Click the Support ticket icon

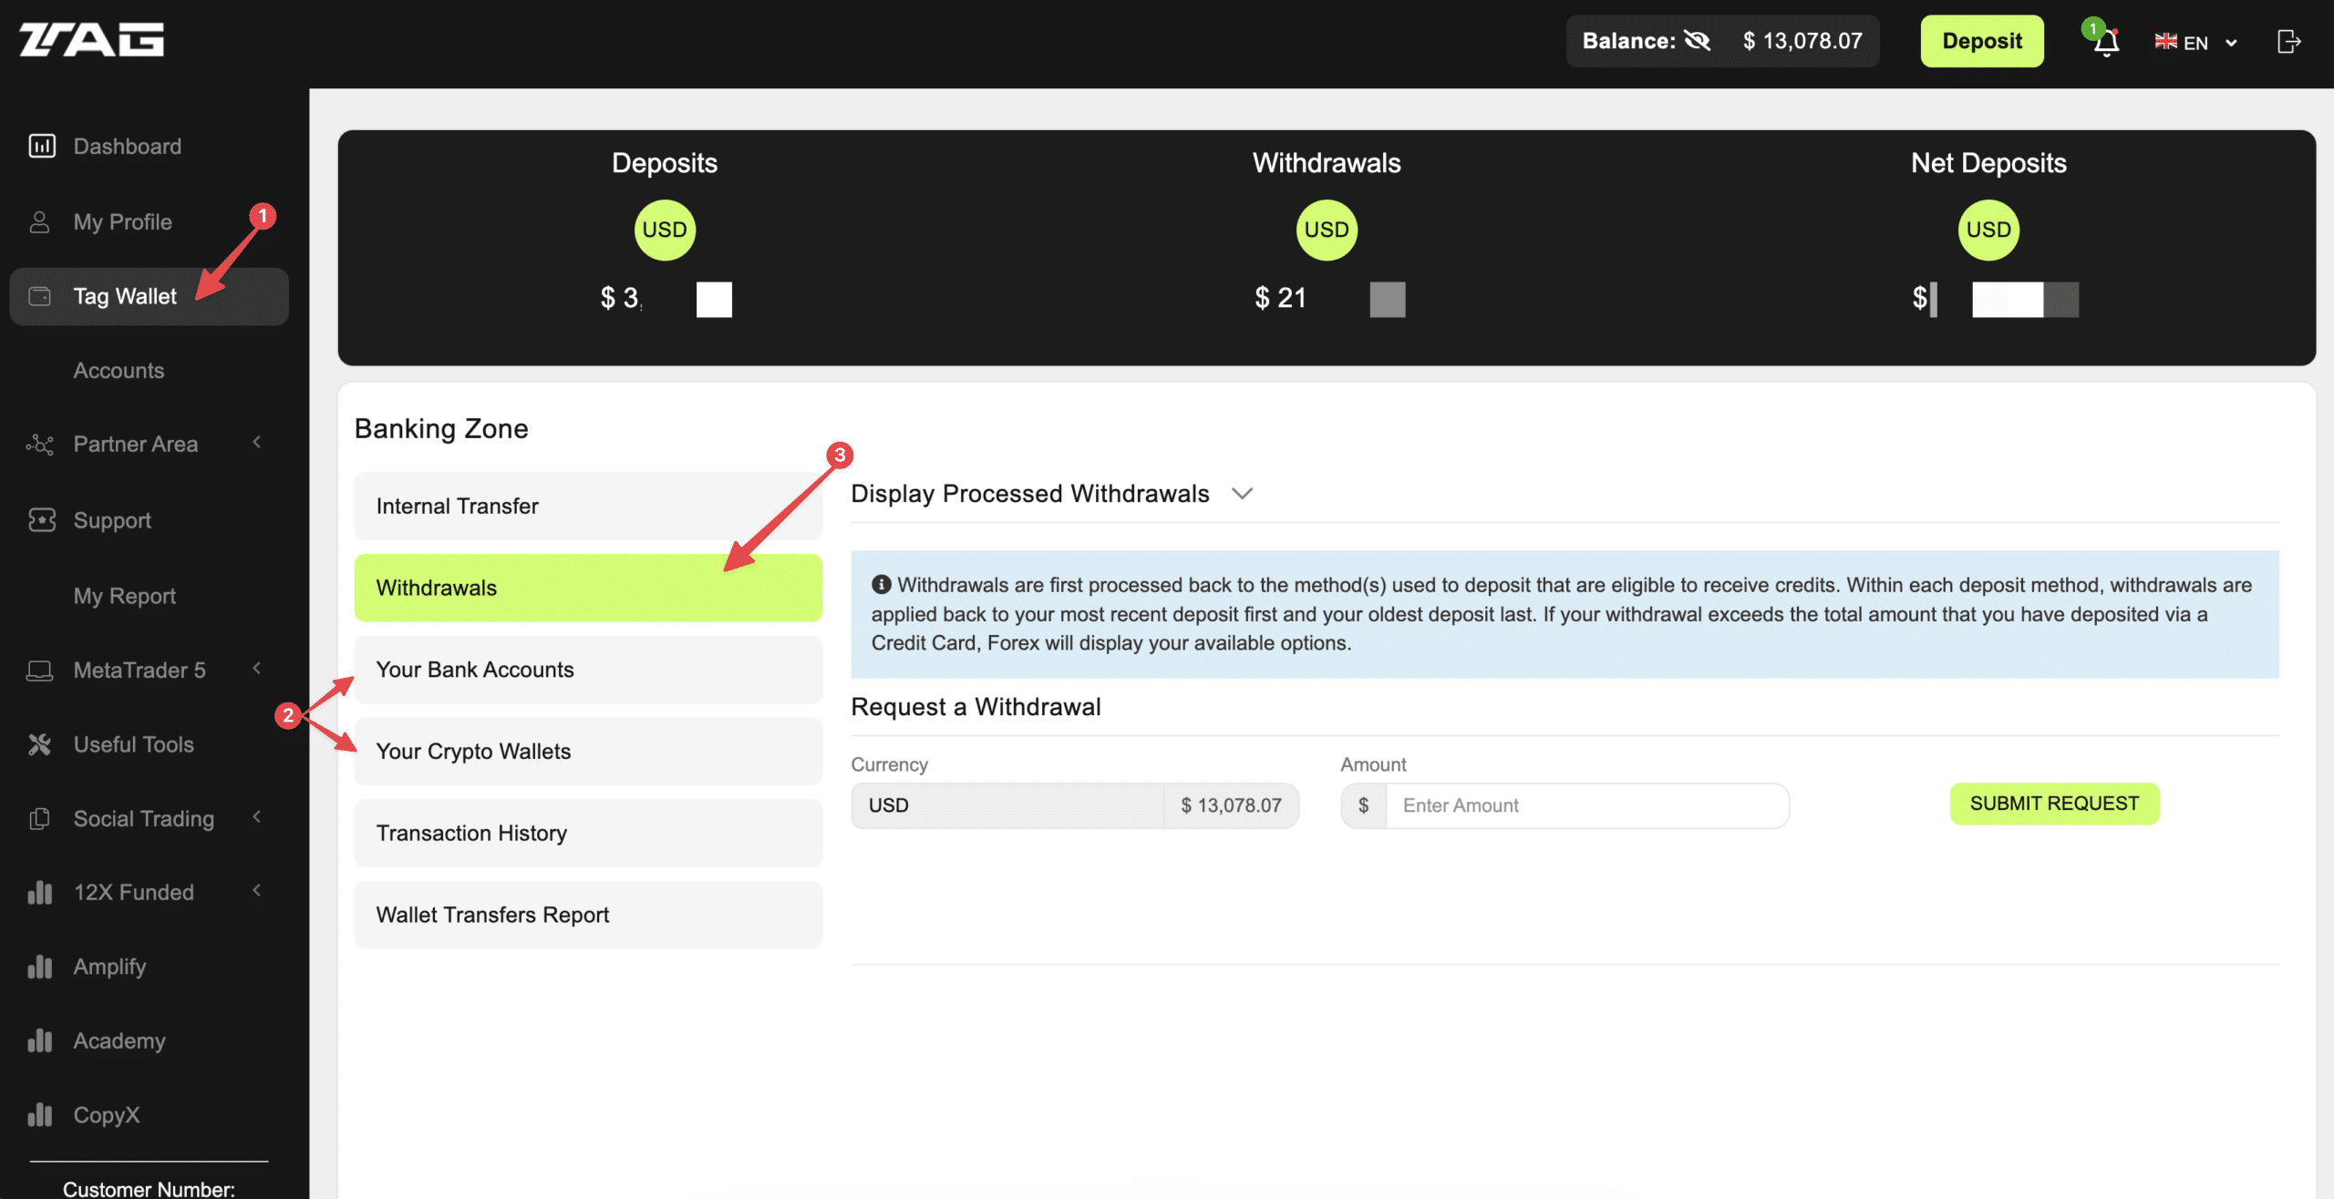click(x=42, y=520)
